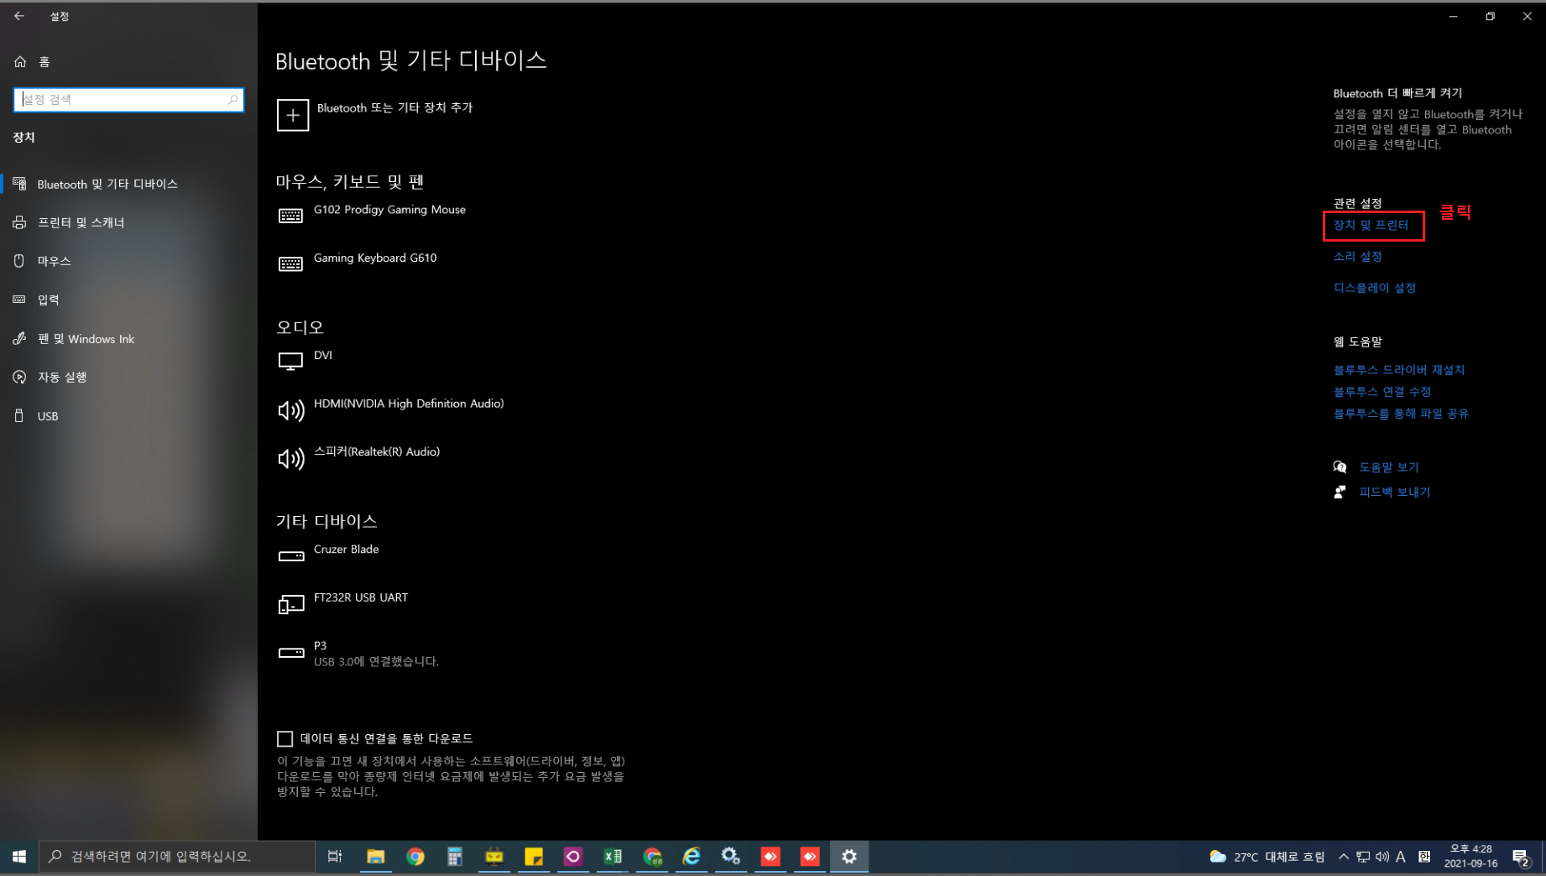Open Windows Start menu
The image size is (1546, 876).
pyautogui.click(x=19, y=857)
